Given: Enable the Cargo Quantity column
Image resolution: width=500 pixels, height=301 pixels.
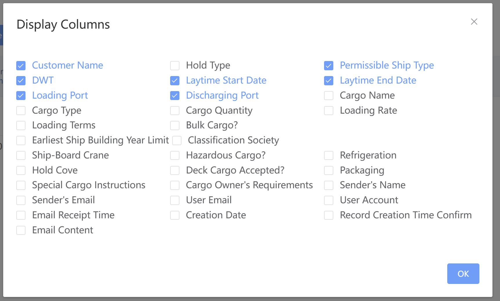Looking at the screenshot, I should pyautogui.click(x=175, y=111).
